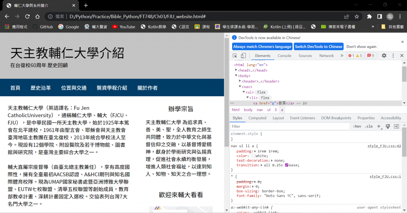Show more DevTools tabs chevron
The image size is (407, 213).
[342, 55]
